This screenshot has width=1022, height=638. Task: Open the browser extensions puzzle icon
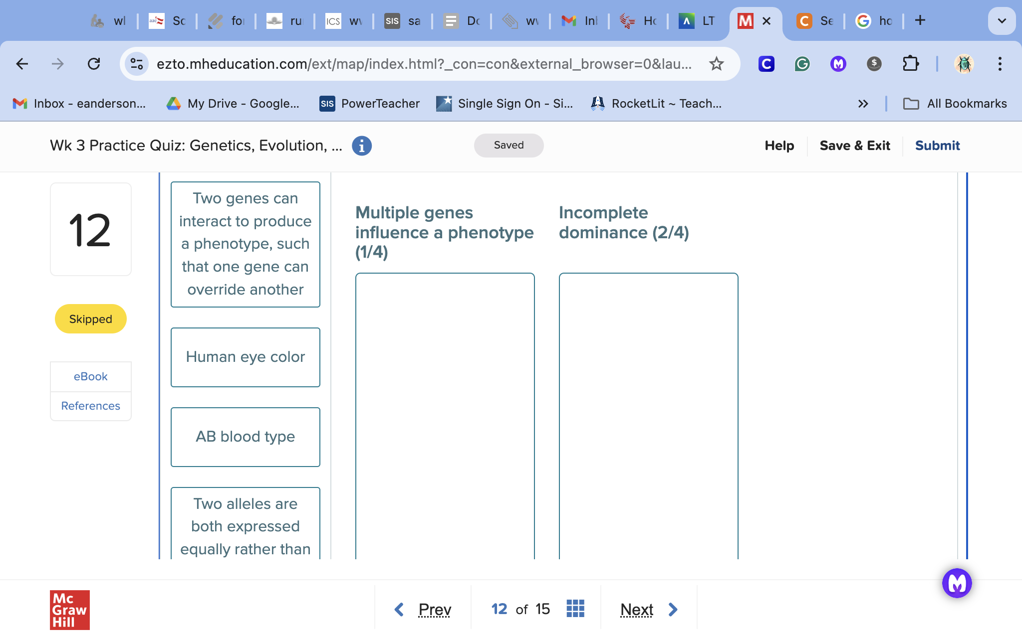(x=910, y=64)
